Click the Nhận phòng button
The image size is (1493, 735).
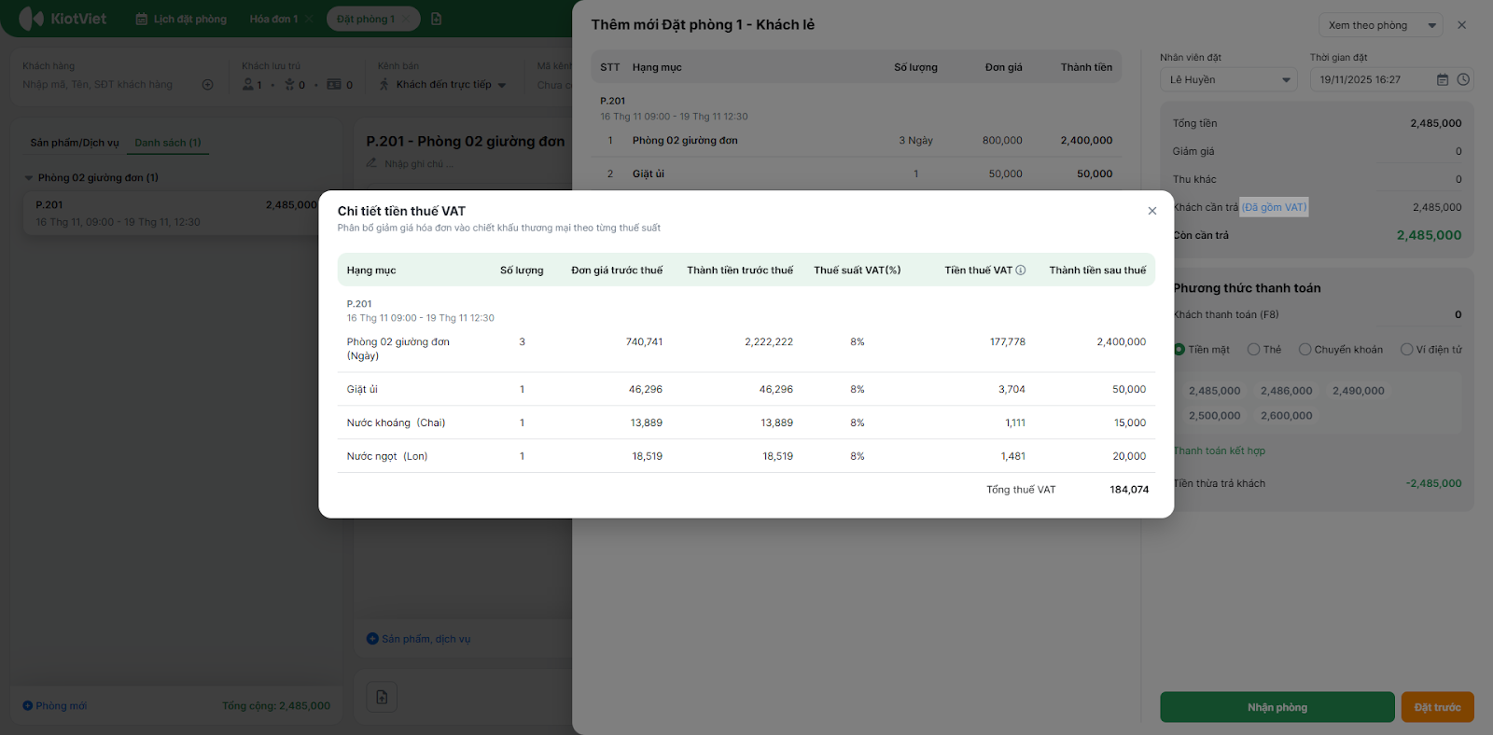(x=1277, y=707)
